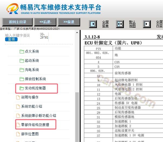Switch to full-screen content icon (全屏内容)
The height and width of the screenshot is (142, 163).
(x=147, y=24)
